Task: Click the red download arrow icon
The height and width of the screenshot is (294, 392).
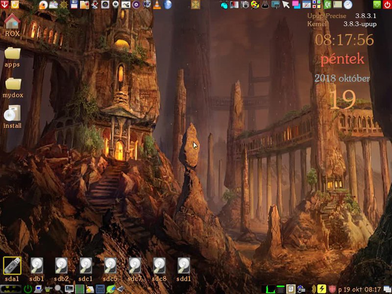Action: point(4,4)
